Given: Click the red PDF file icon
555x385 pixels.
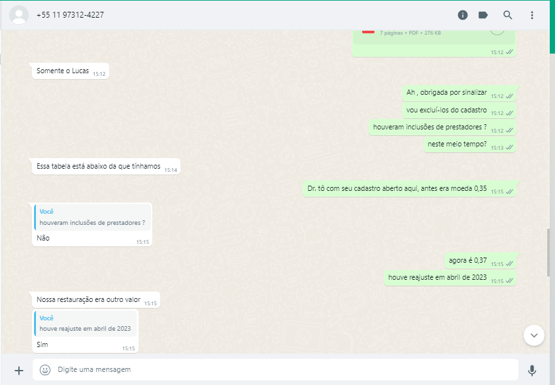Looking at the screenshot, I should tap(368, 32).
